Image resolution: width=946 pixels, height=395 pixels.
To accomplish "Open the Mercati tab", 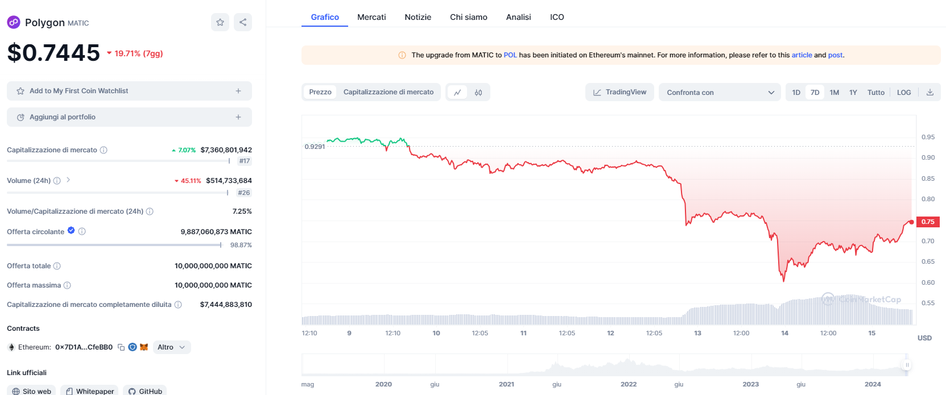I will tap(371, 17).
